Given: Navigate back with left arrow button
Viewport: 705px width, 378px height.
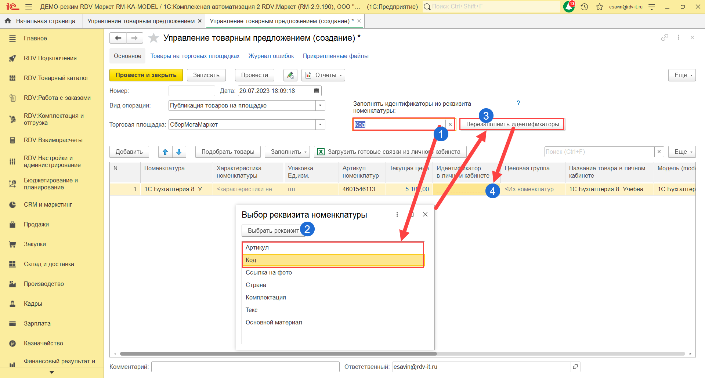Looking at the screenshot, I should pyautogui.click(x=118, y=38).
